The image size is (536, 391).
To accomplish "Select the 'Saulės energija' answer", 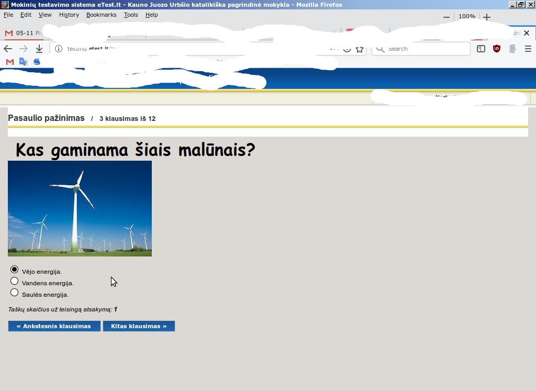I will coord(15,293).
